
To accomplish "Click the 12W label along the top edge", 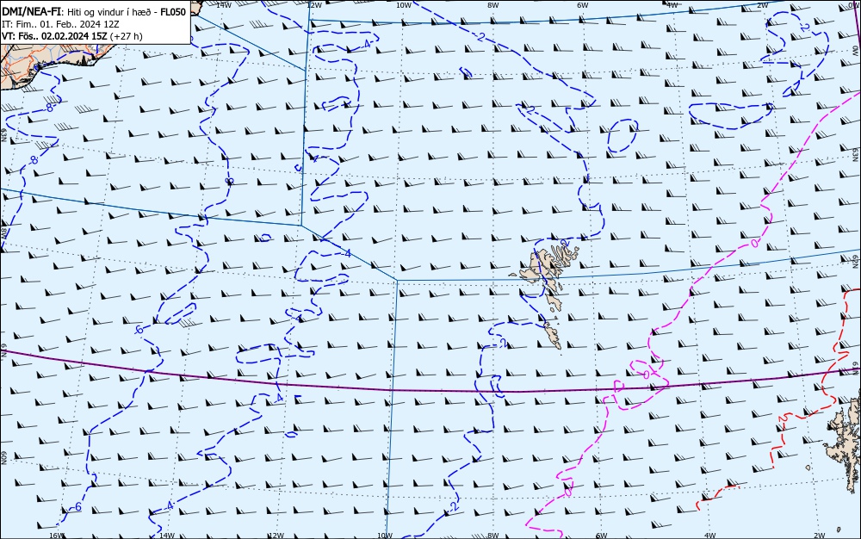I will [313, 5].
